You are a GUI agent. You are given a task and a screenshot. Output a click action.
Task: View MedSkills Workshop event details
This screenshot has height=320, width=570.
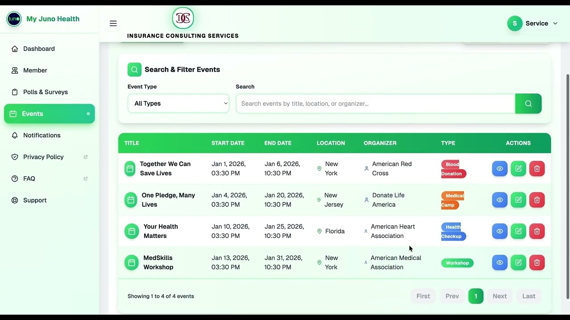pyautogui.click(x=500, y=263)
